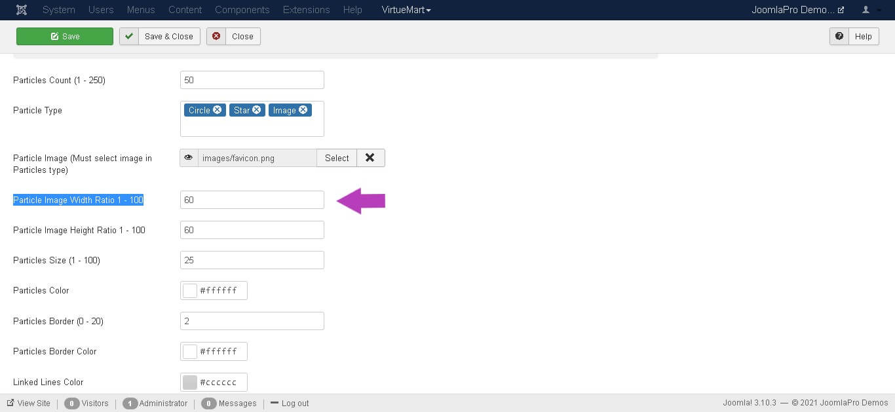Open the Particle Type multi-select box

(252, 126)
